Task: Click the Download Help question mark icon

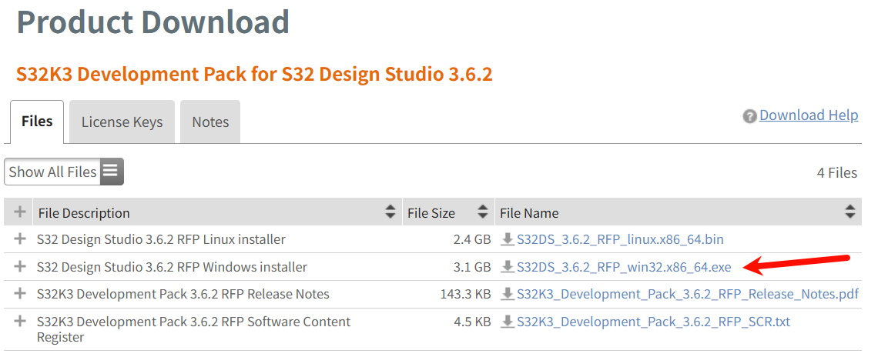Action: tap(750, 116)
